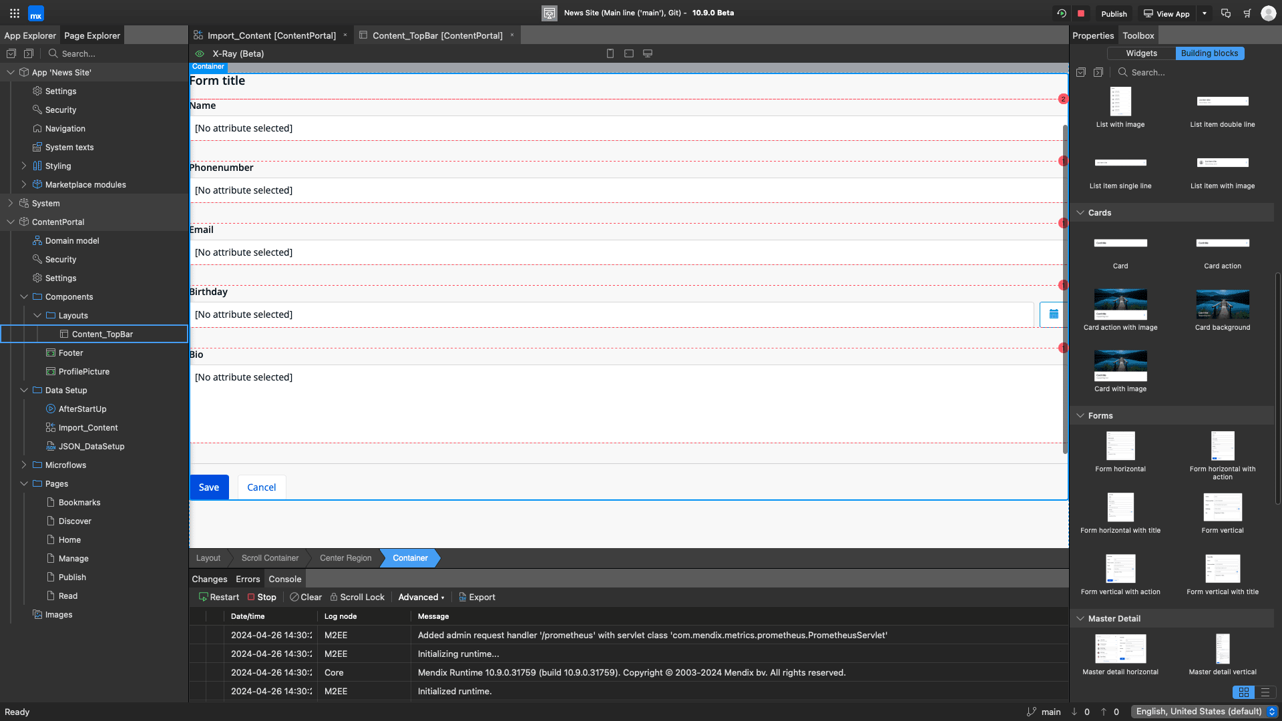
Task: Collapse the Components folder
Action: pyautogui.click(x=24, y=296)
